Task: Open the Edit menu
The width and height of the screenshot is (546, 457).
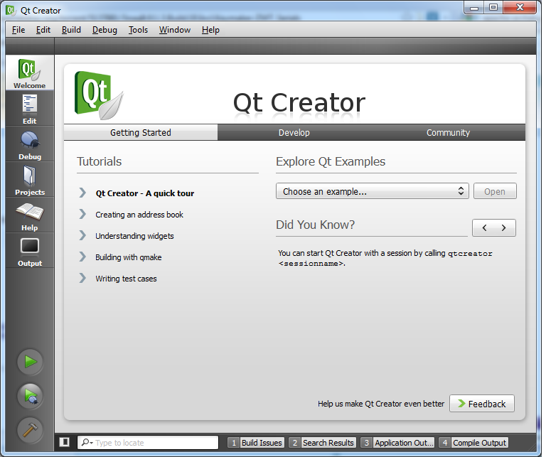Action: [x=43, y=30]
